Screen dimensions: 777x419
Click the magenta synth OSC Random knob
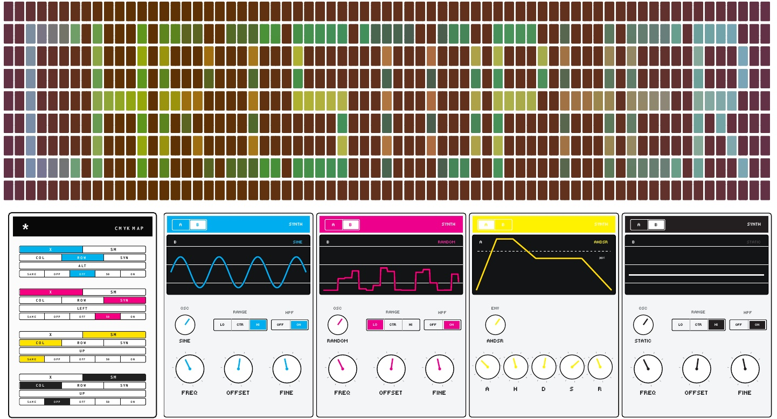338,325
